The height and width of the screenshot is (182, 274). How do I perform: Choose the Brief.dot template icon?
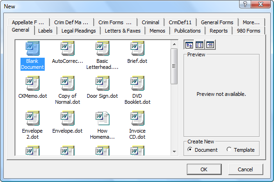[x=137, y=48]
